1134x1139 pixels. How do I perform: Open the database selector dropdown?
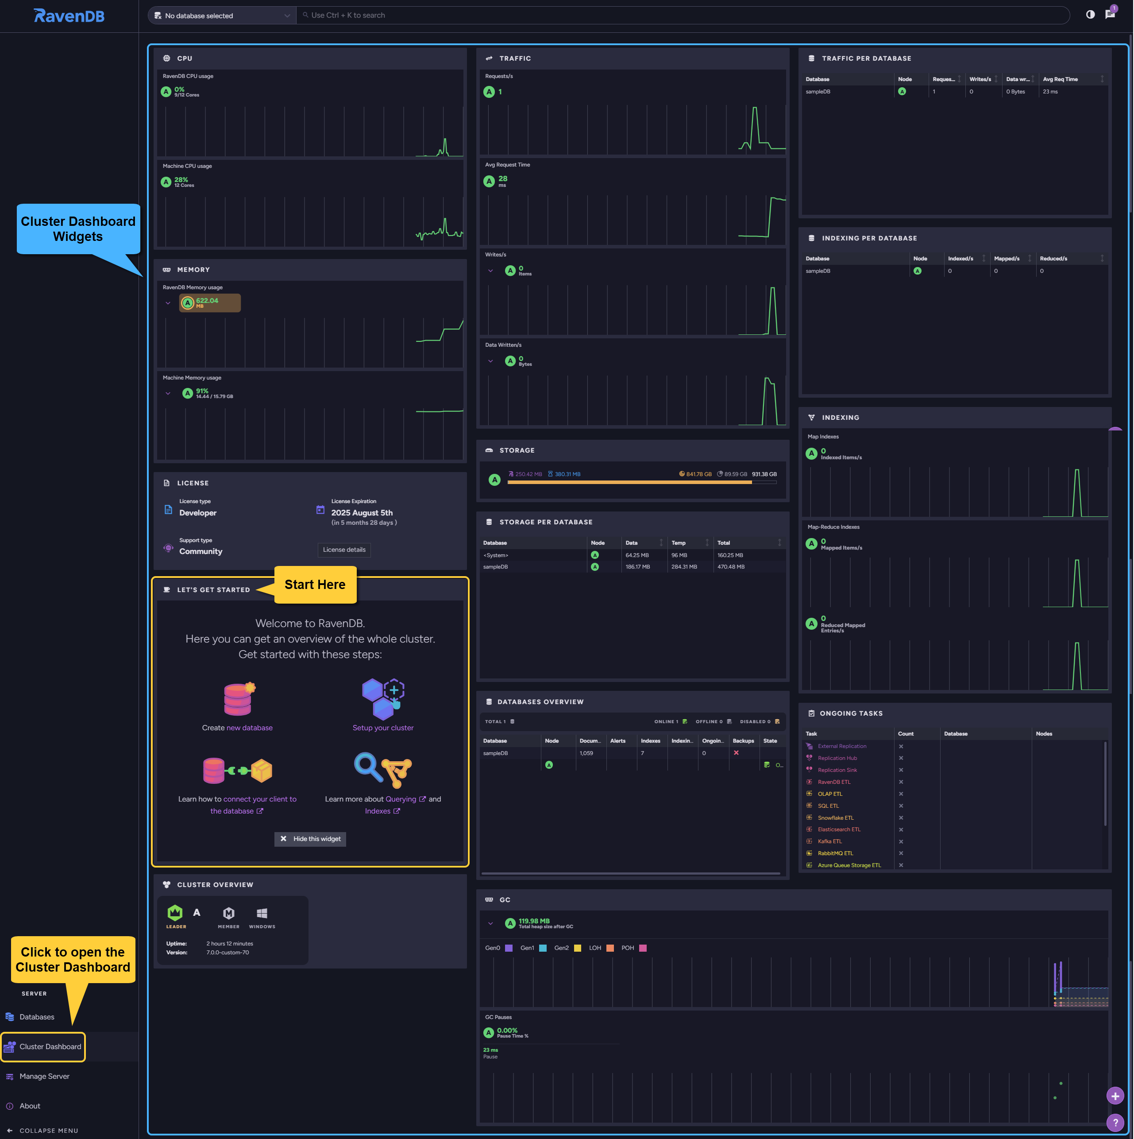(222, 15)
